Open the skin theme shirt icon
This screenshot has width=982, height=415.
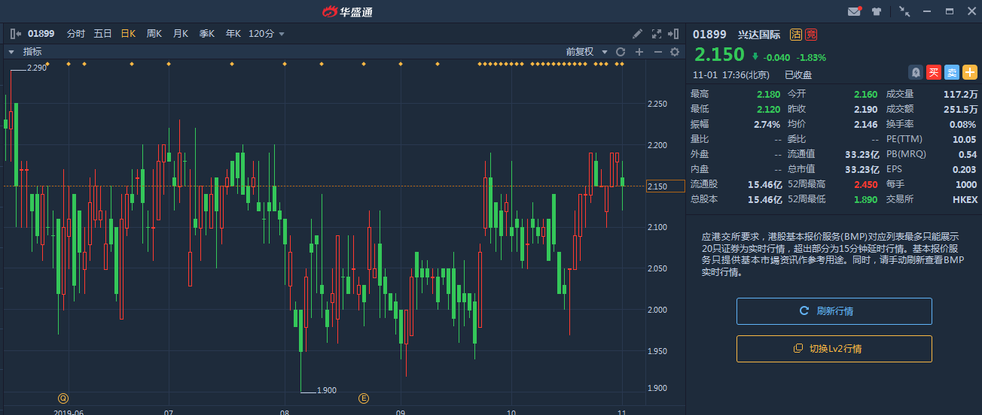[x=876, y=11]
